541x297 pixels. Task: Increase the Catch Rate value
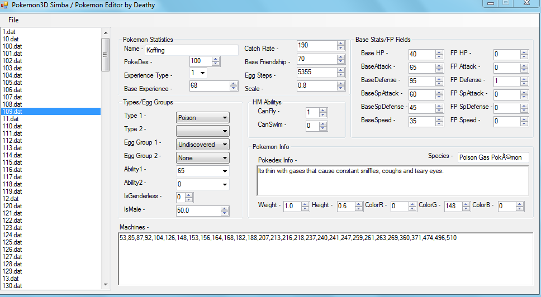[341, 43]
